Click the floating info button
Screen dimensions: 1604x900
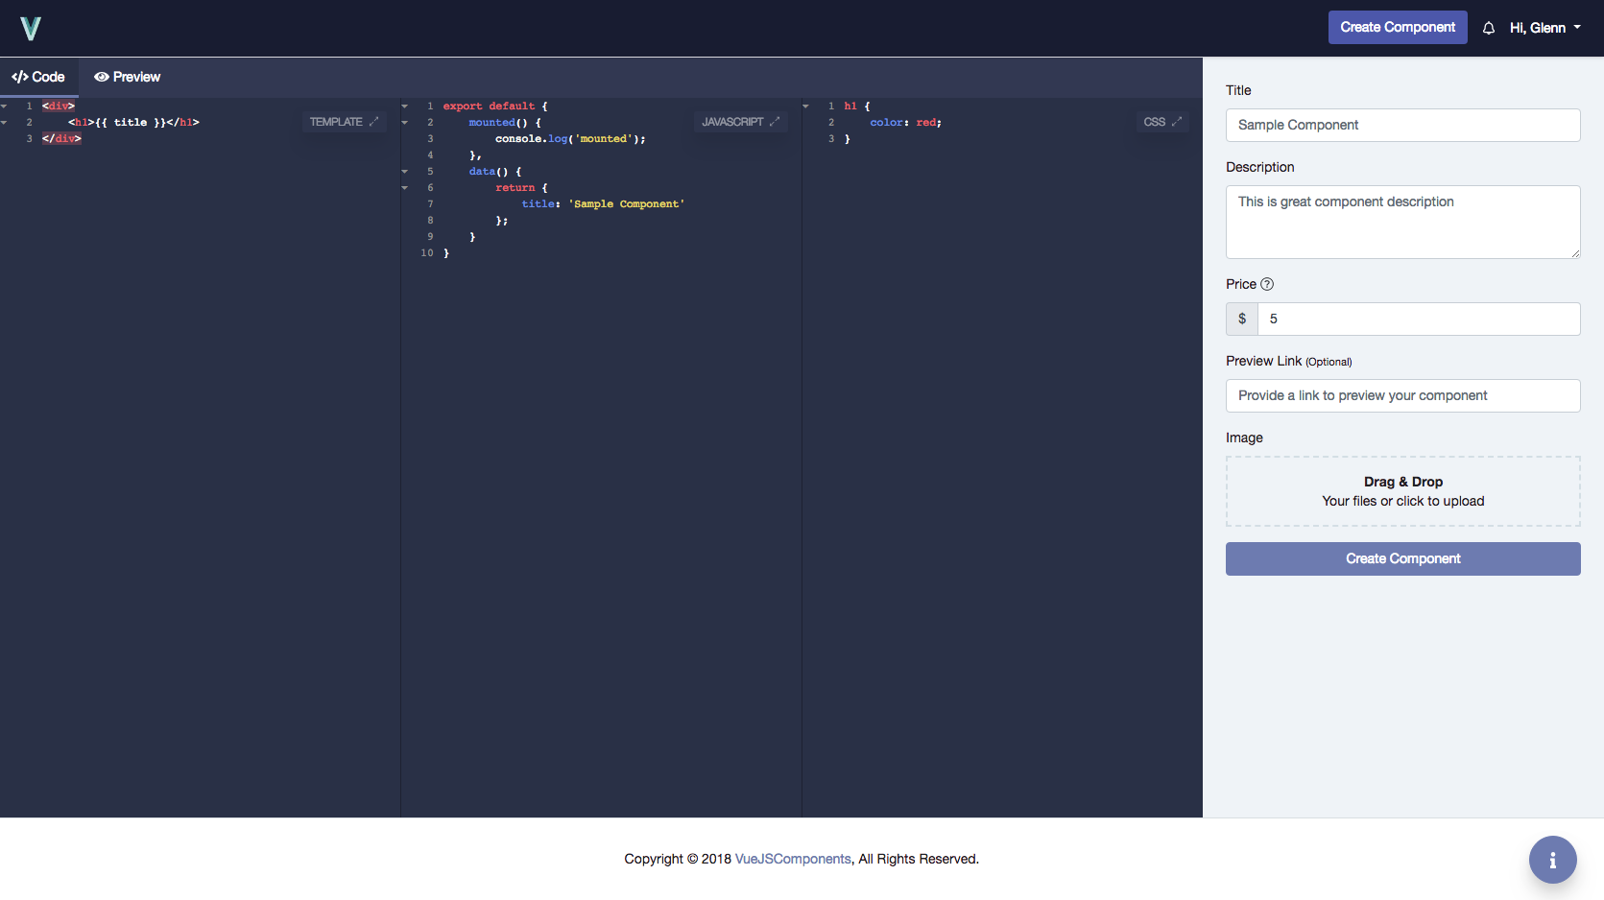coord(1552,860)
